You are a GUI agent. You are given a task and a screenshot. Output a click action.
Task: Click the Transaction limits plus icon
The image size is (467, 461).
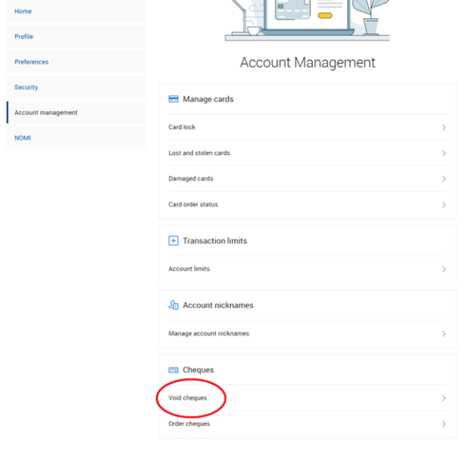click(x=174, y=241)
